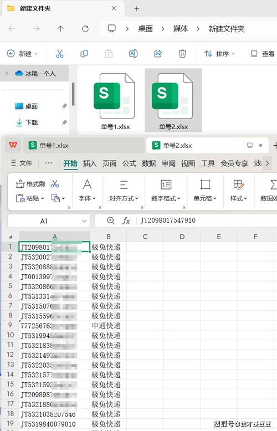Open the 样式 styles dropdown
Image resolution: width=277 pixels, height=431 pixels.
(x=239, y=191)
